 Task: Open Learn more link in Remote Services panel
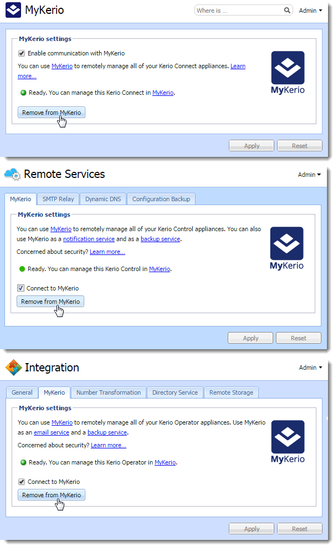pos(107,252)
